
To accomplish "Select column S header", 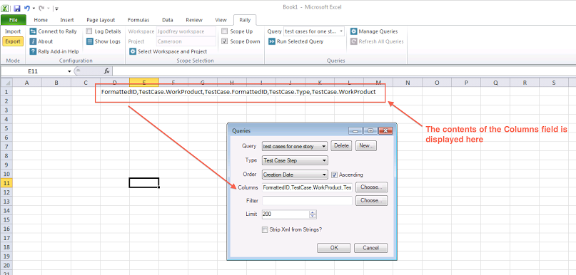I will pyautogui.click(x=554, y=83).
